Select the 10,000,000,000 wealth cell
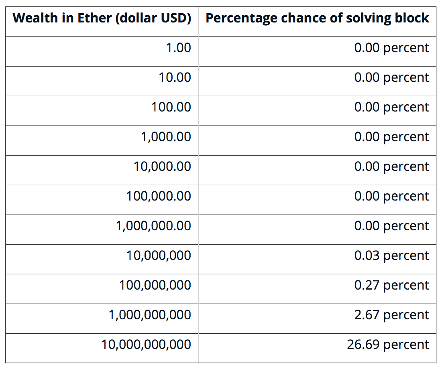 (x=146, y=345)
